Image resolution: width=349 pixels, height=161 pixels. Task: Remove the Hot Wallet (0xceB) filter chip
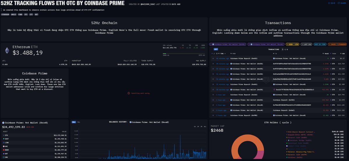click(x=250, y=44)
